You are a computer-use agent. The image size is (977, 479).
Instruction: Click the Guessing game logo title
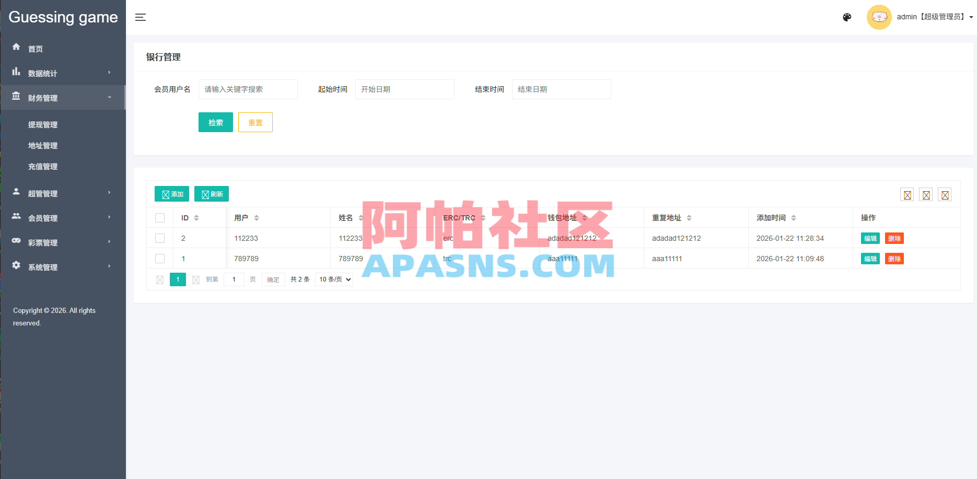(63, 17)
